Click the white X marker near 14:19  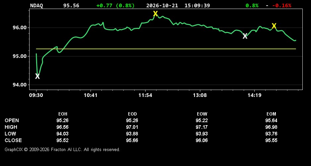(x=245, y=36)
